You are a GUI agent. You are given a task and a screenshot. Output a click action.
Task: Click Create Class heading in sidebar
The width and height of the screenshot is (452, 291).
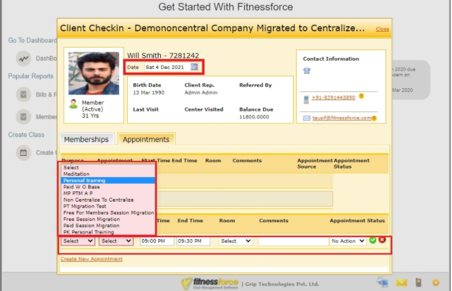(26, 135)
